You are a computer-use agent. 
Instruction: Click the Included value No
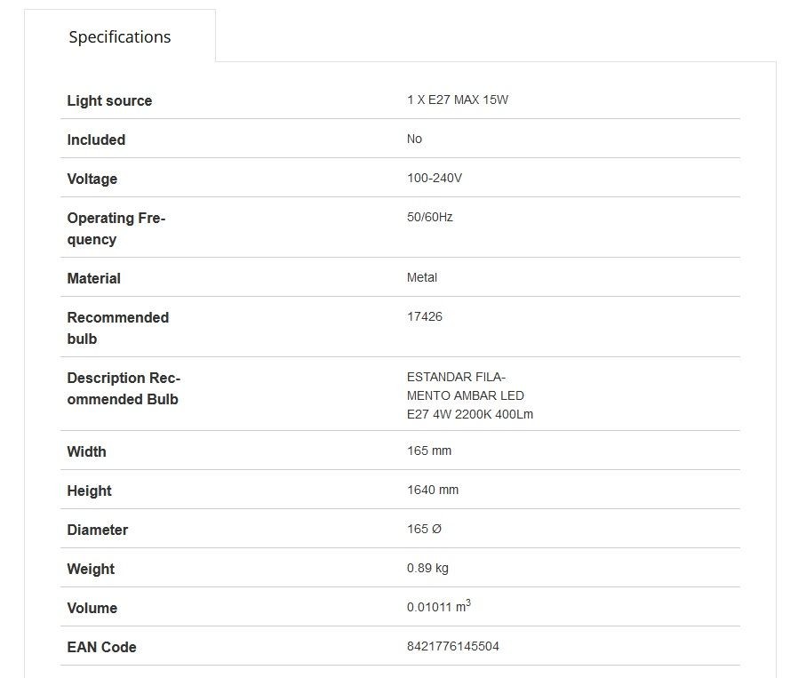[x=414, y=139]
